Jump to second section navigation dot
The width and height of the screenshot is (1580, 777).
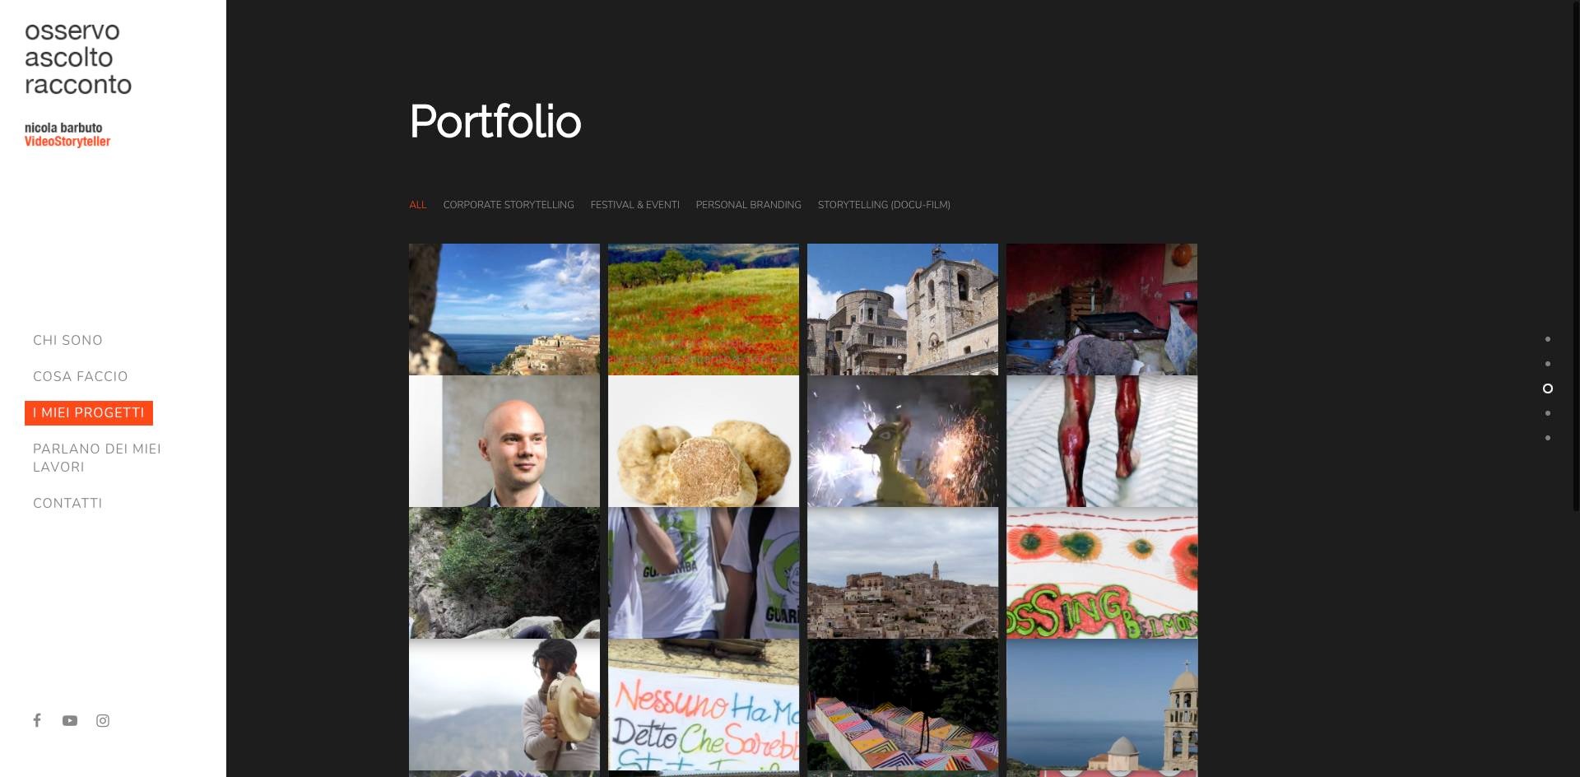tap(1548, 364)
